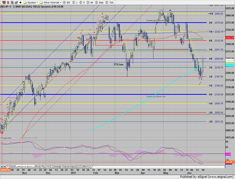Click the 2244.00 current price label

pyautogui.click(x=230, y=60)
